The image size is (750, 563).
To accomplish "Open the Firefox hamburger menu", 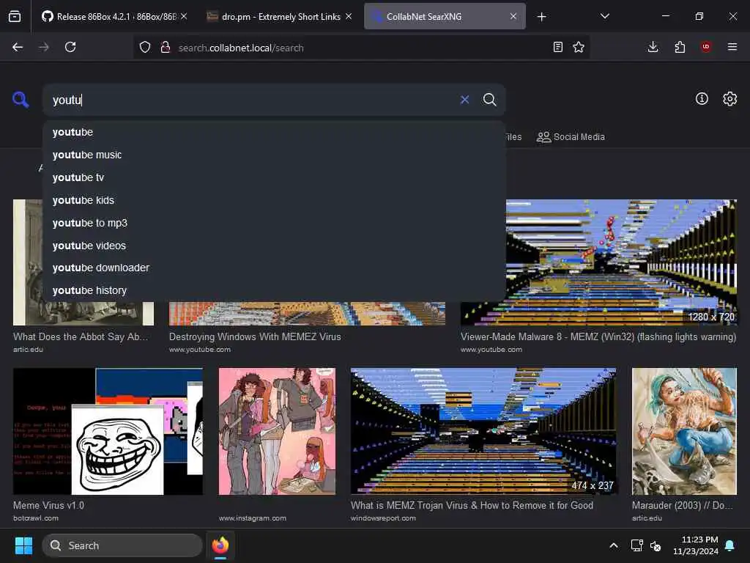I will (x=732, y=47).
